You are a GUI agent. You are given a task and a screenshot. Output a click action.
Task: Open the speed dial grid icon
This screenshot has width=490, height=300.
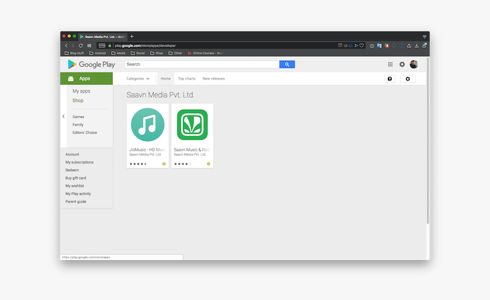coord(89,46)
